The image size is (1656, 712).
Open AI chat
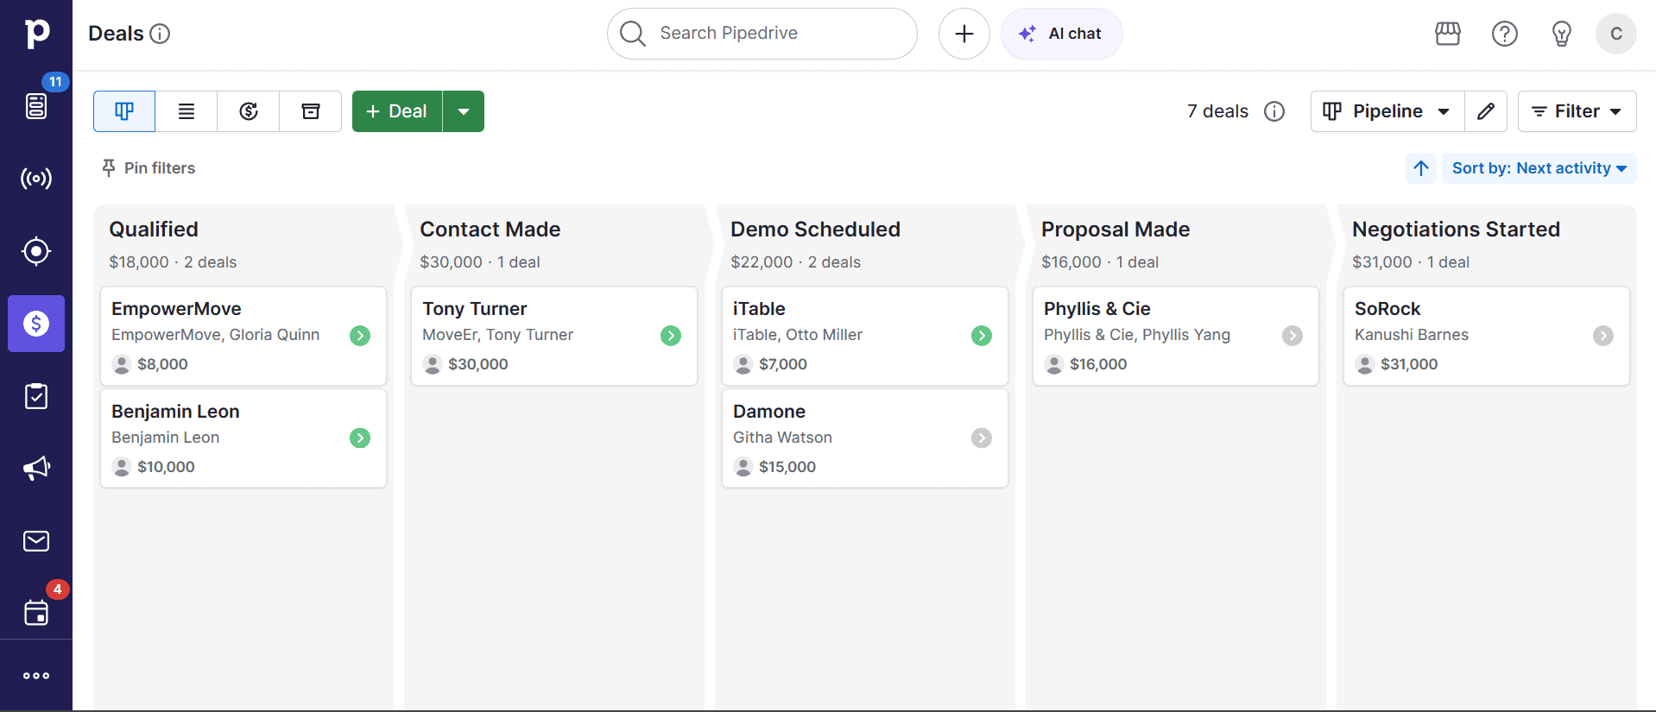click(x=1061, y=34)
